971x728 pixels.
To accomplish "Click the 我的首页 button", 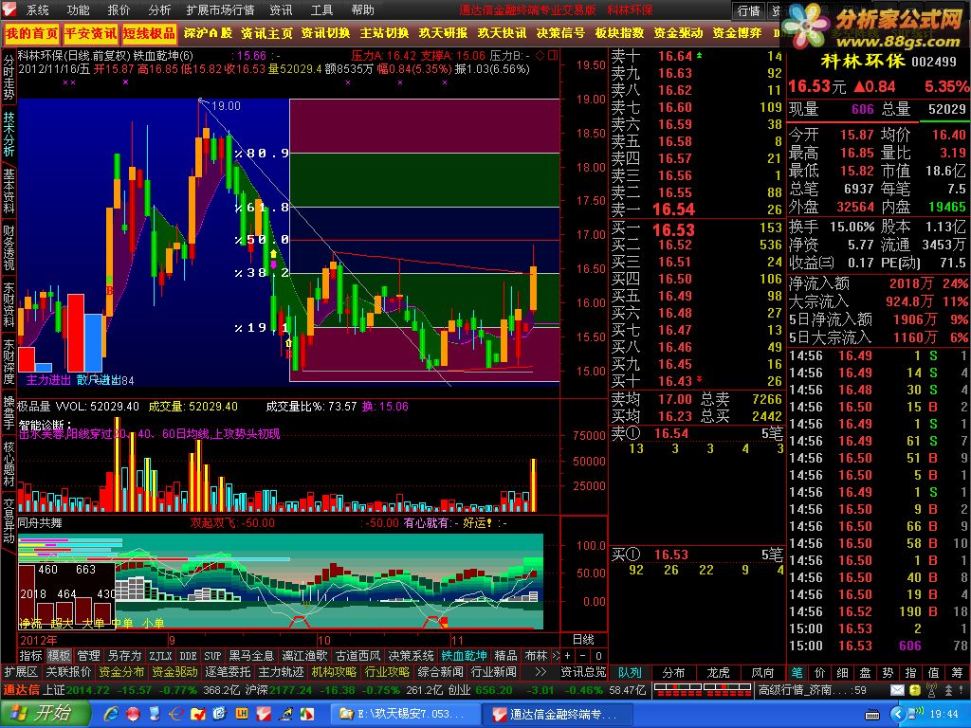I will pos(31,33).
